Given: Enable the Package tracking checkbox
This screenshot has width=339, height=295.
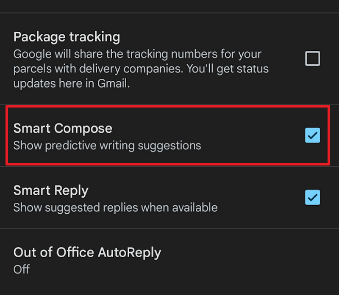Looking at the screenshot, I should (313, 58).
